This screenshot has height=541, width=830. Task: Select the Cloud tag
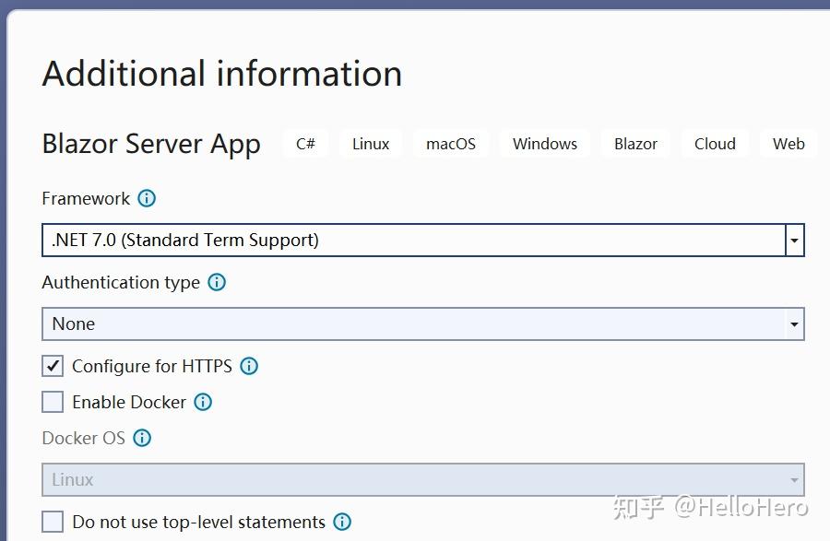pyautogui.click(x=715, y=144)
